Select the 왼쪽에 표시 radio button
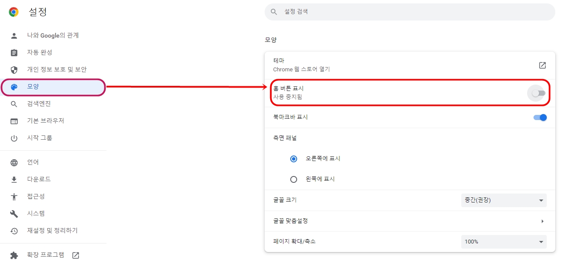Viewport: 566px width, 264px height. [x=294, y=179]
